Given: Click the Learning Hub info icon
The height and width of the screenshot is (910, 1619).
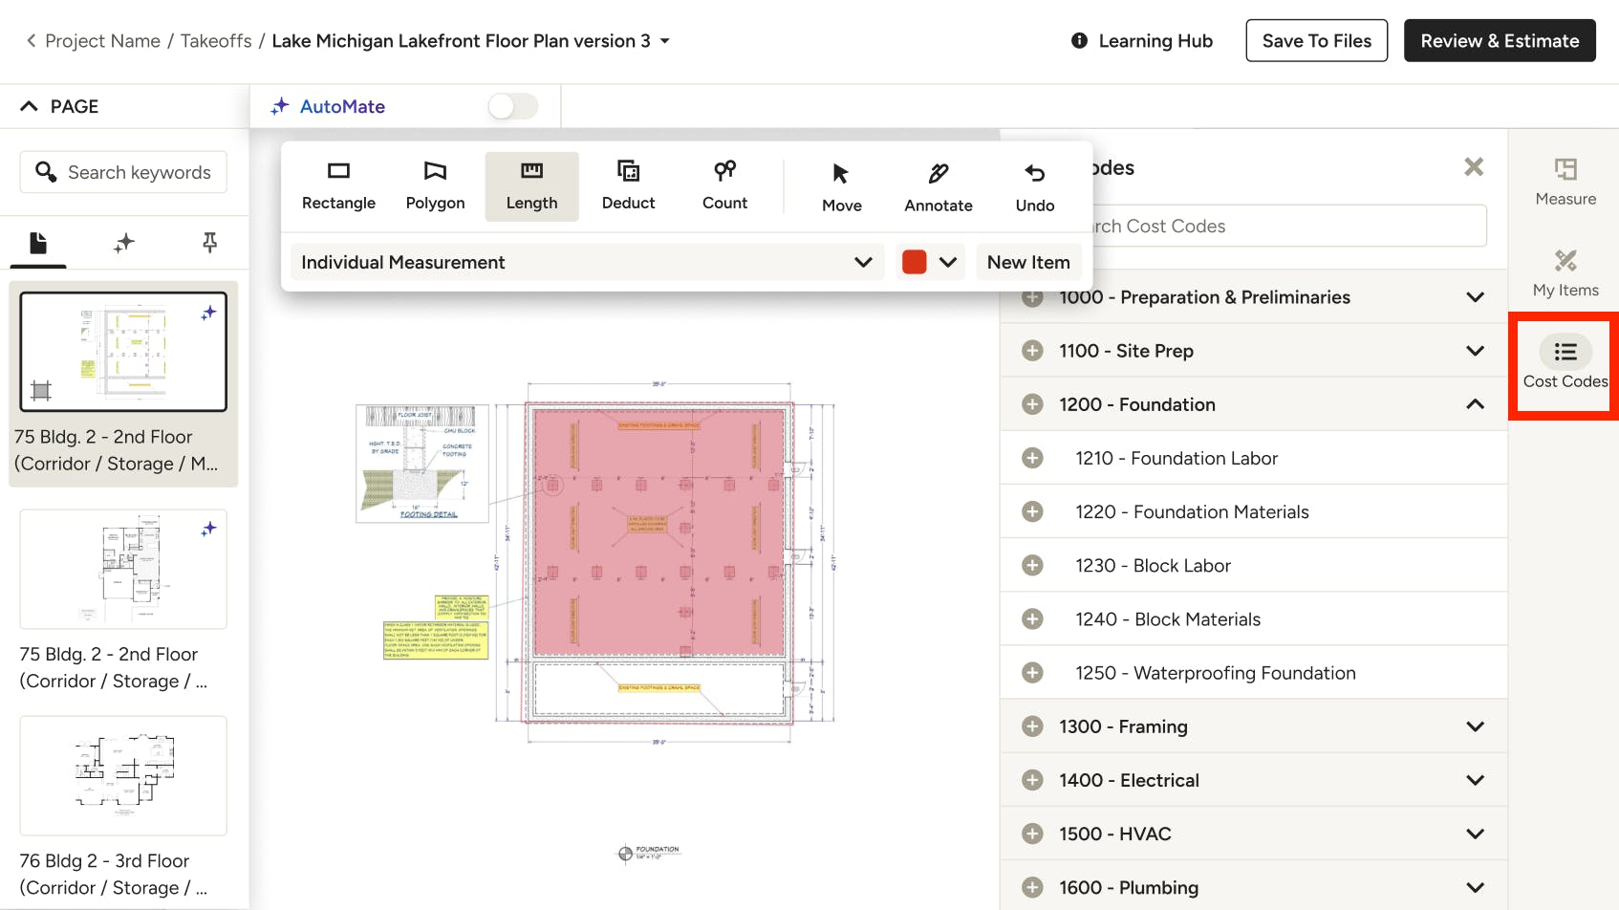Looking at the screenshot, I should [x=1079, y=40].
